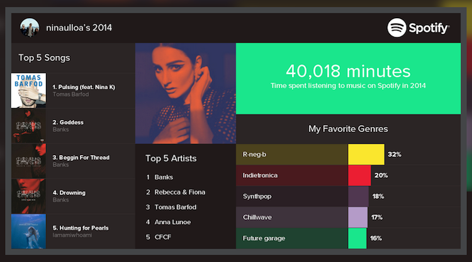
Task: Select the song "2. Goddess"
Action: tap(68, 123)
